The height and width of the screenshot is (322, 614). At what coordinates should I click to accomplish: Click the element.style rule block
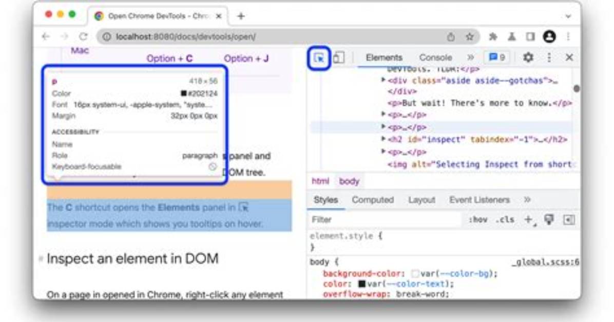coord(347,241)
